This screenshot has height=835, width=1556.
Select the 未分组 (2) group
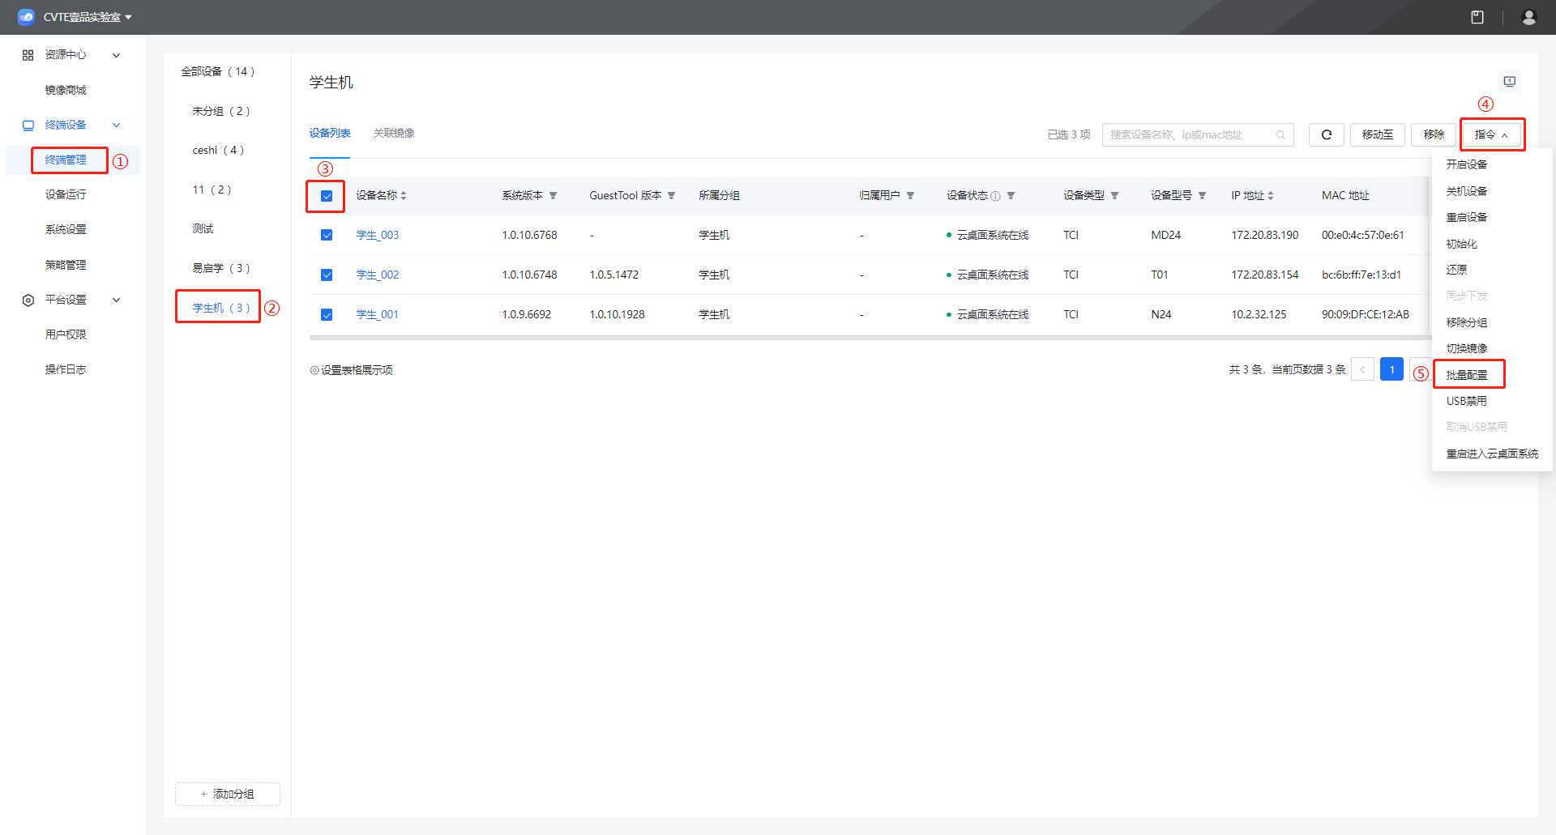(221, 111)
